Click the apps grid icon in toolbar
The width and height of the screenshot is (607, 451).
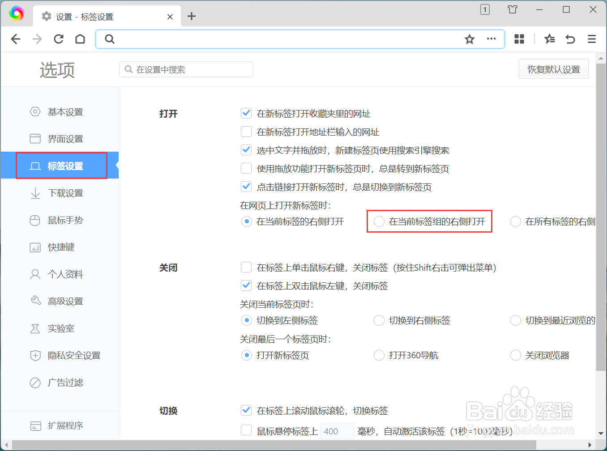click(x=519, y=39)
